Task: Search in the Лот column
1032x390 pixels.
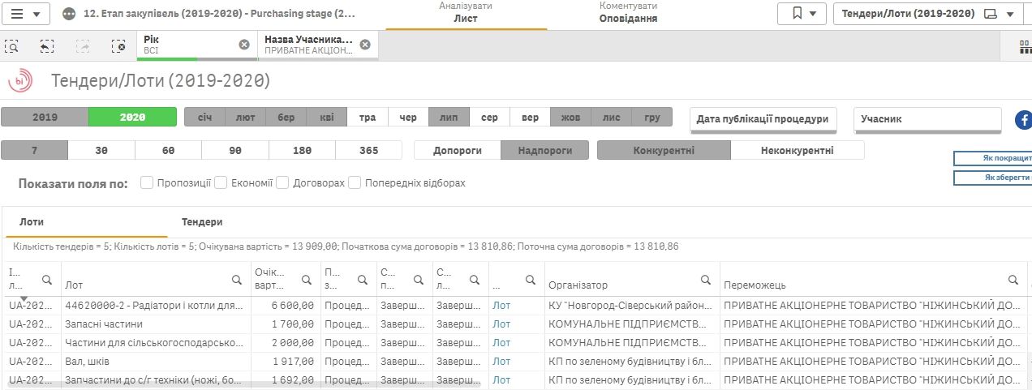Action: pos(236,280)
